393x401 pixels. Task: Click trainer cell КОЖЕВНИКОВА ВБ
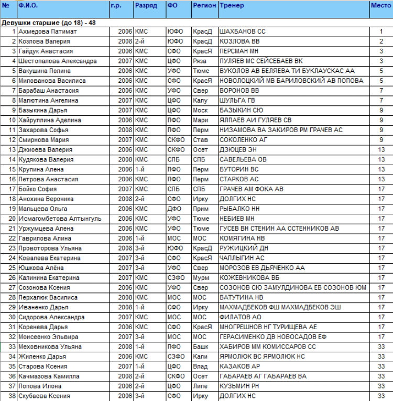click(249, 278)
